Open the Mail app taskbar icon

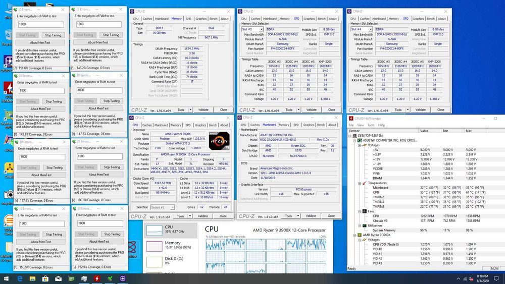58,278
